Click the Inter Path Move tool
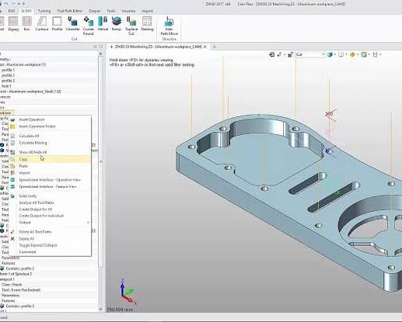Image resolution: width=402 pixels, height=322 pixels. coord(169,26)
